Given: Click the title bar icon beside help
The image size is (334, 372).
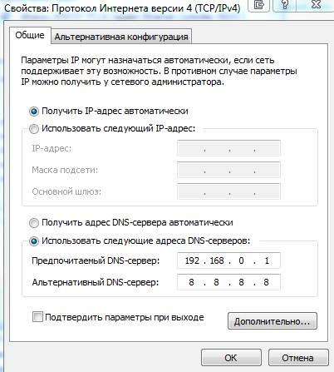Looking at the screenshot, I should [x=258, y=5].
